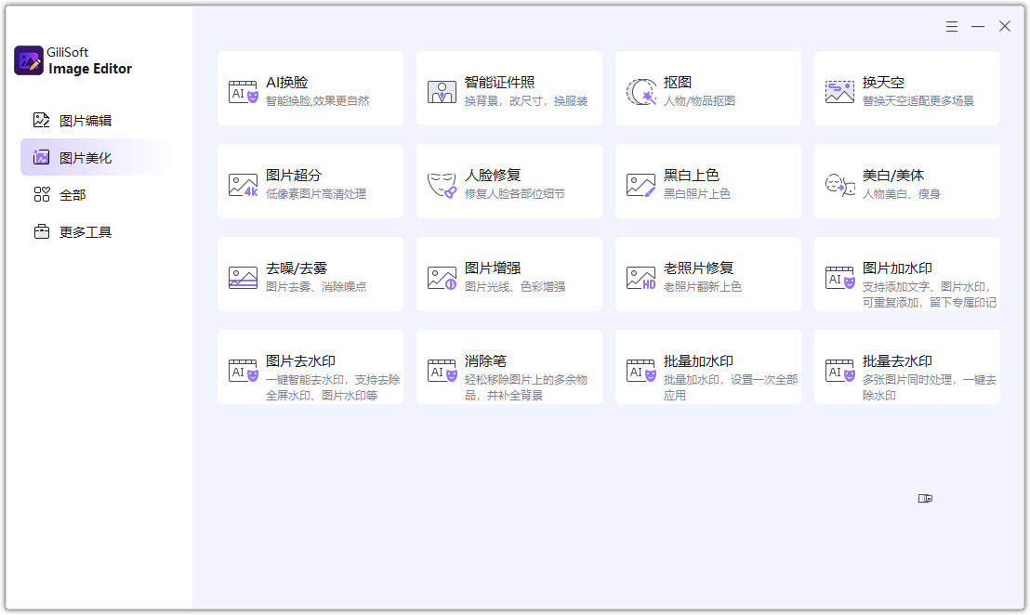Launch the 图片增强 enhancement tool card
Screen dimensions: 1030x615
pyautogui.click(x=508, y=275)
